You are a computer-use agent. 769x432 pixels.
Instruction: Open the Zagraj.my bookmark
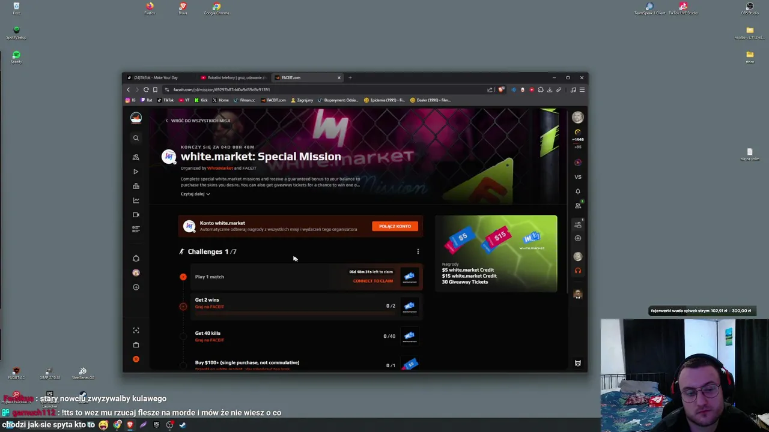coord(302,100)
